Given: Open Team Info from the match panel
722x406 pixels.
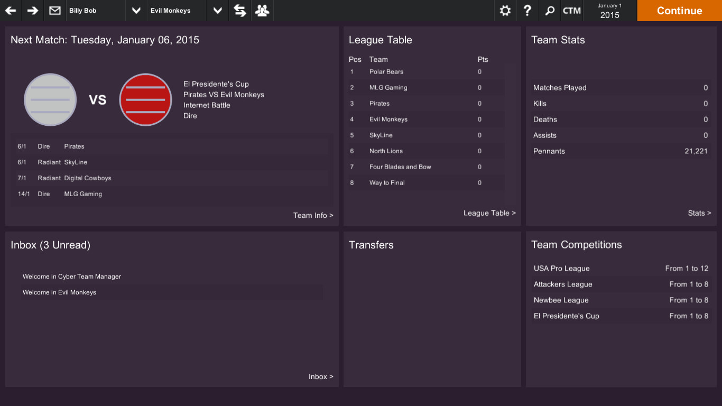Looking at the screenshot, I should tap(313, 215).
